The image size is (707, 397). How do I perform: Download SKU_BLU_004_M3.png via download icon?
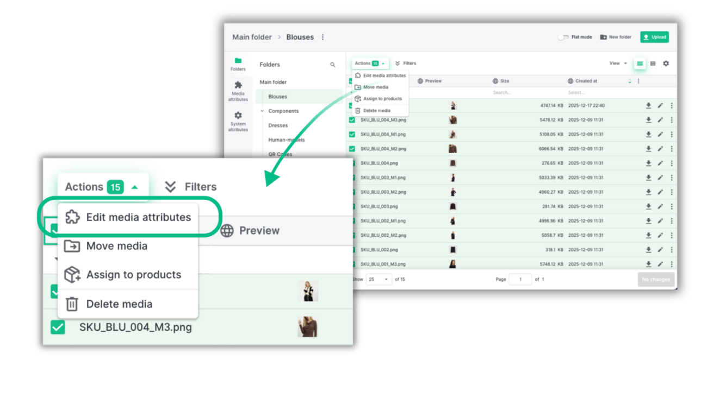coord(648,120)
